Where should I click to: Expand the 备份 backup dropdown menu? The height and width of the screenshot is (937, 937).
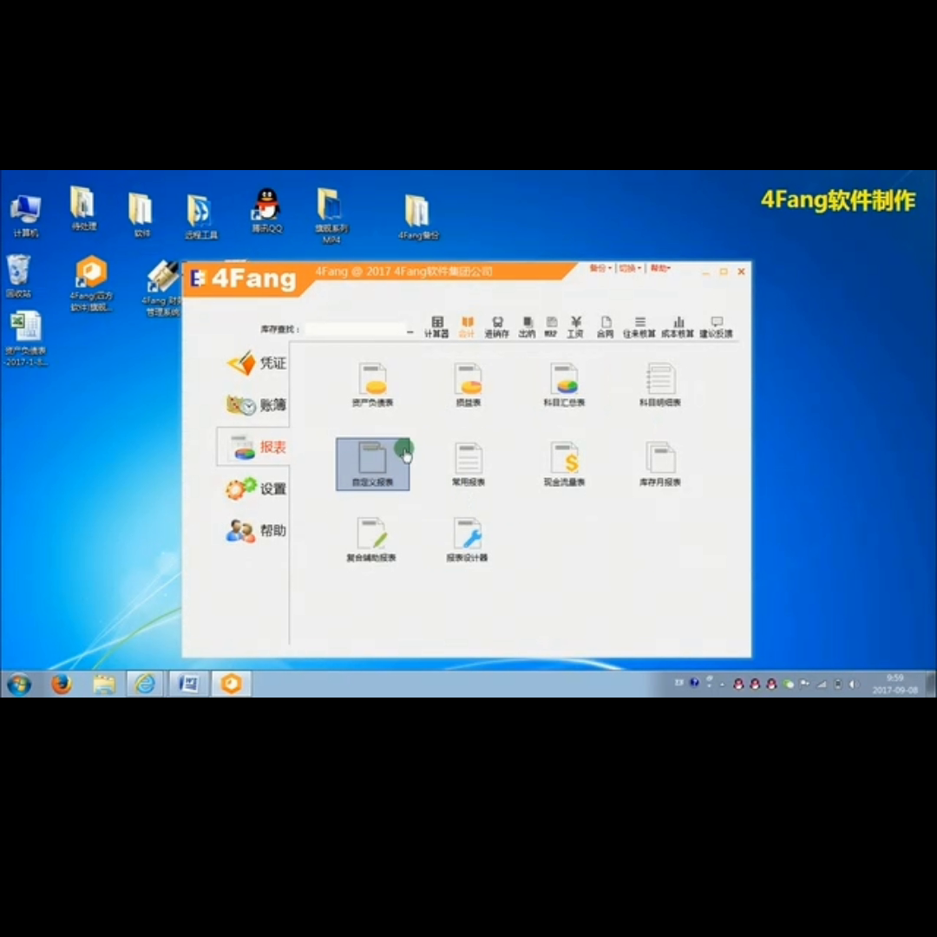coord(600,268)
